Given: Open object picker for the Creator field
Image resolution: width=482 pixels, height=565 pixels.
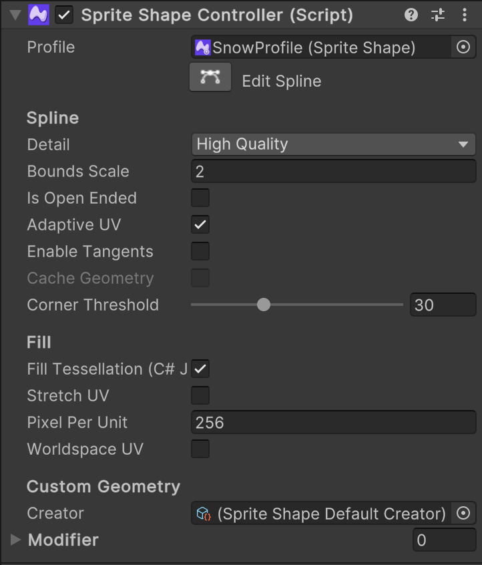Looking at the screenshot, I should coord(463,513).
